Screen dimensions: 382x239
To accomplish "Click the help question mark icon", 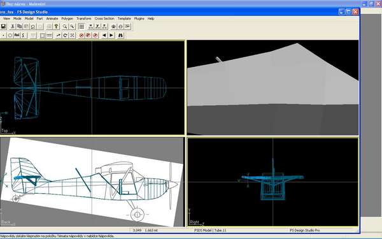I will [x=56, y=26].
